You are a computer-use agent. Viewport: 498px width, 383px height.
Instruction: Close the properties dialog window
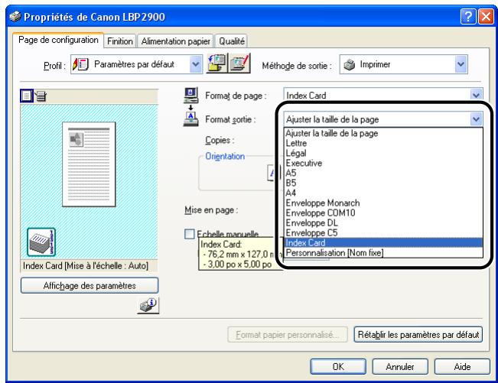486,17
